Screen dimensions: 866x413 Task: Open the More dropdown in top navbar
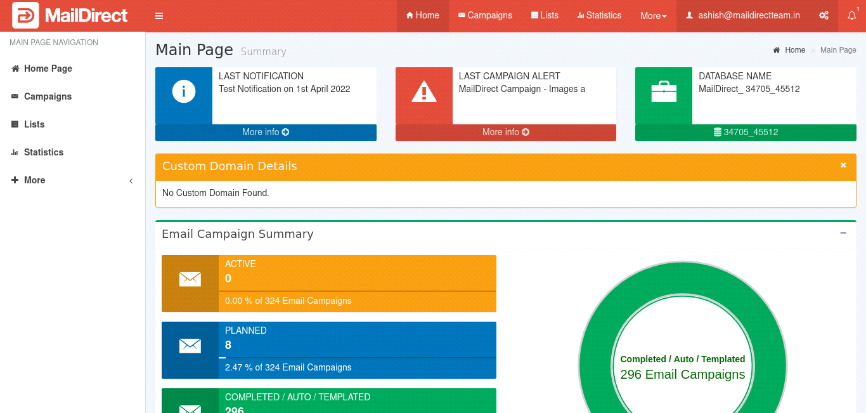click(x=653, y=16)
